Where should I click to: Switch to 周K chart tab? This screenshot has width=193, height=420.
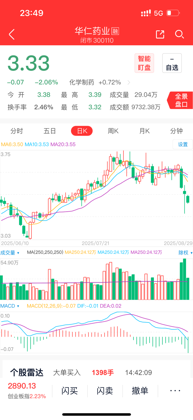(x=113, y=131)
